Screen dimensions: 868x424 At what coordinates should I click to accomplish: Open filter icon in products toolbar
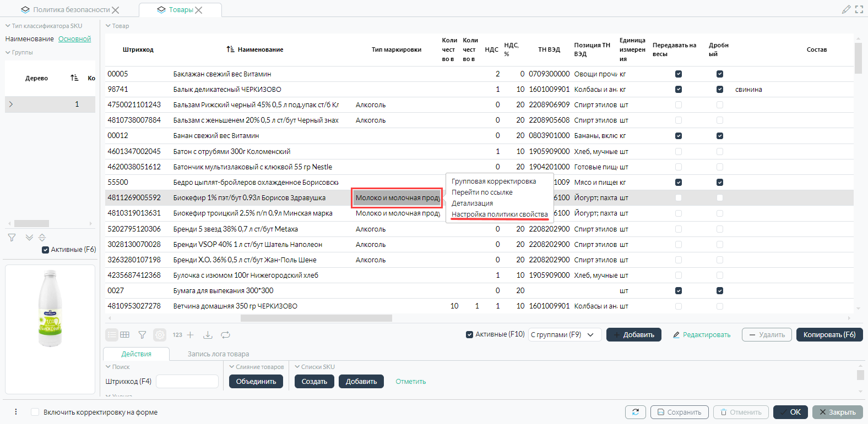point(142,334)
